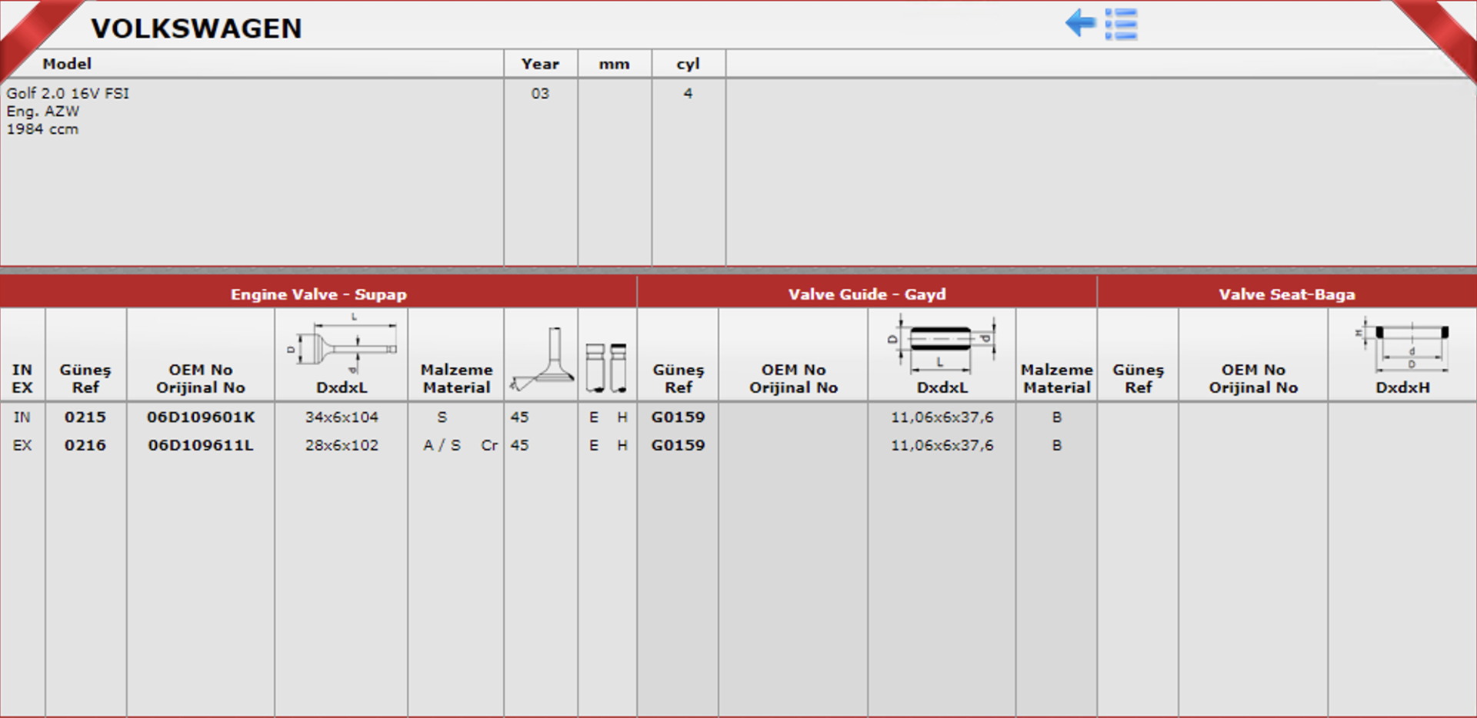The height and width of the screenshot is (718, 1477).
Task: Click OEM number 06D109611L
Action: click(x=201, y=445)
